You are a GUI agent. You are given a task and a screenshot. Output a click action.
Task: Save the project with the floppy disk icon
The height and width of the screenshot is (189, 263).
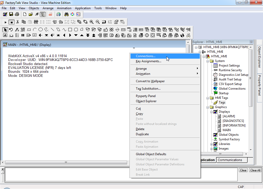tap(11, 14)
